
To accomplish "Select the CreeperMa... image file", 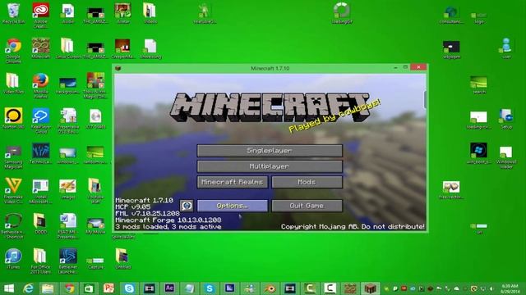I will coord(122,49).
